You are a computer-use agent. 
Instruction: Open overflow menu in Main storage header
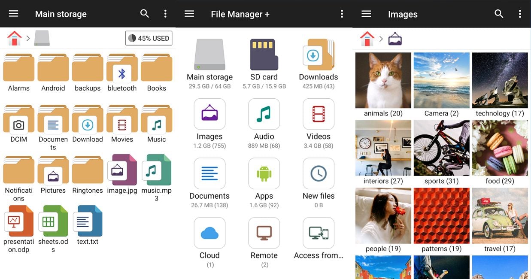pyautogui.click(x=165, y=14)
